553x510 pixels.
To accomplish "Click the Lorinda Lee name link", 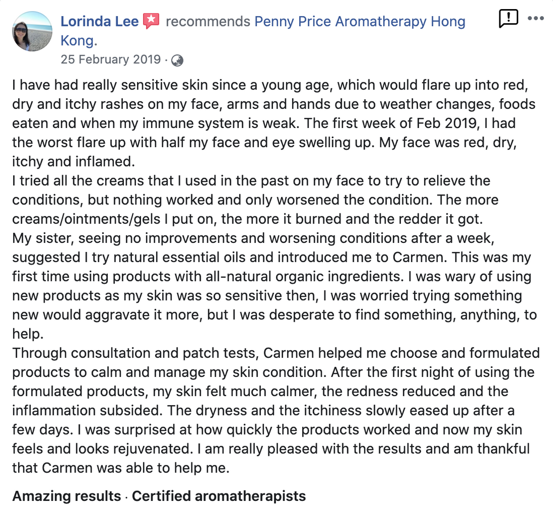I will pyautogui.click(x=100, y=22).
